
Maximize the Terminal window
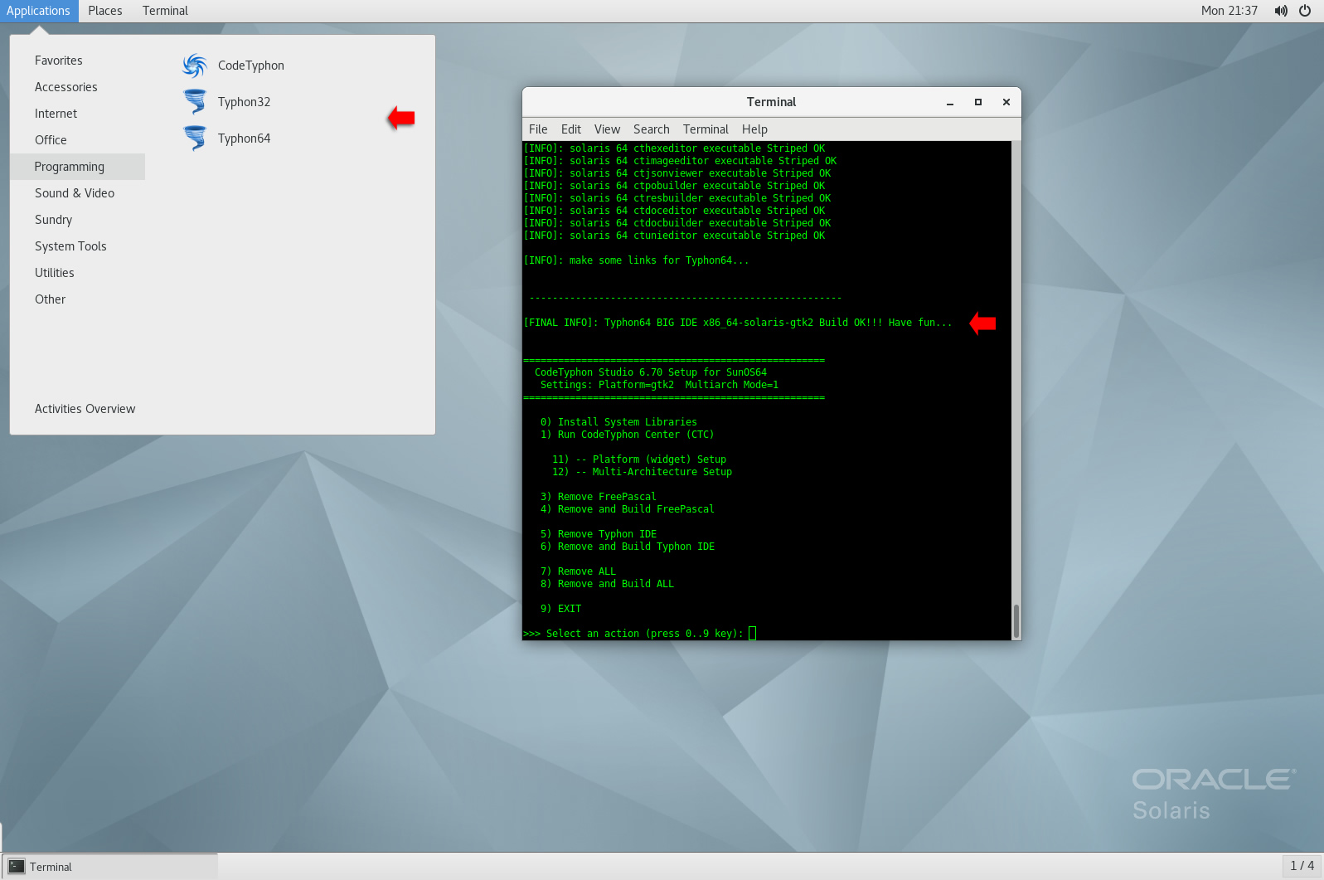pos(978,102)
